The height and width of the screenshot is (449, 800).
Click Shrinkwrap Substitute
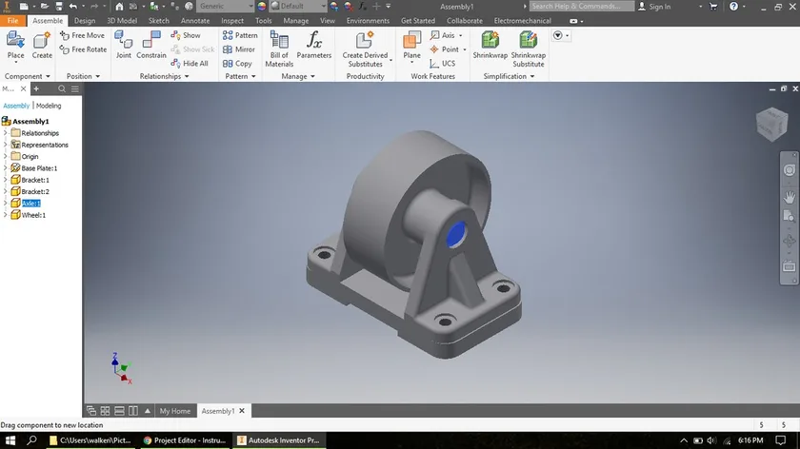(x=528, y=49)
